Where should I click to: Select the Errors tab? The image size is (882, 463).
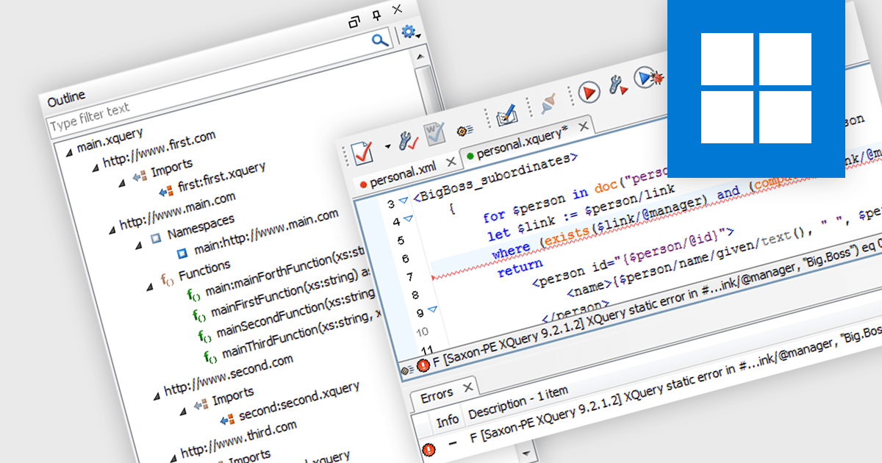437,395
